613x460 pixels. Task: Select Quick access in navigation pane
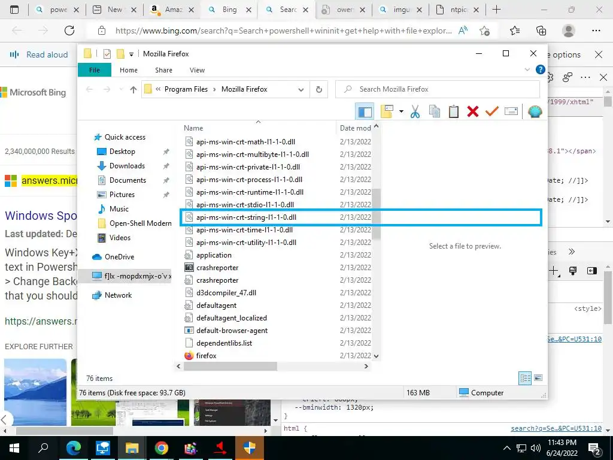coord(125,137)
